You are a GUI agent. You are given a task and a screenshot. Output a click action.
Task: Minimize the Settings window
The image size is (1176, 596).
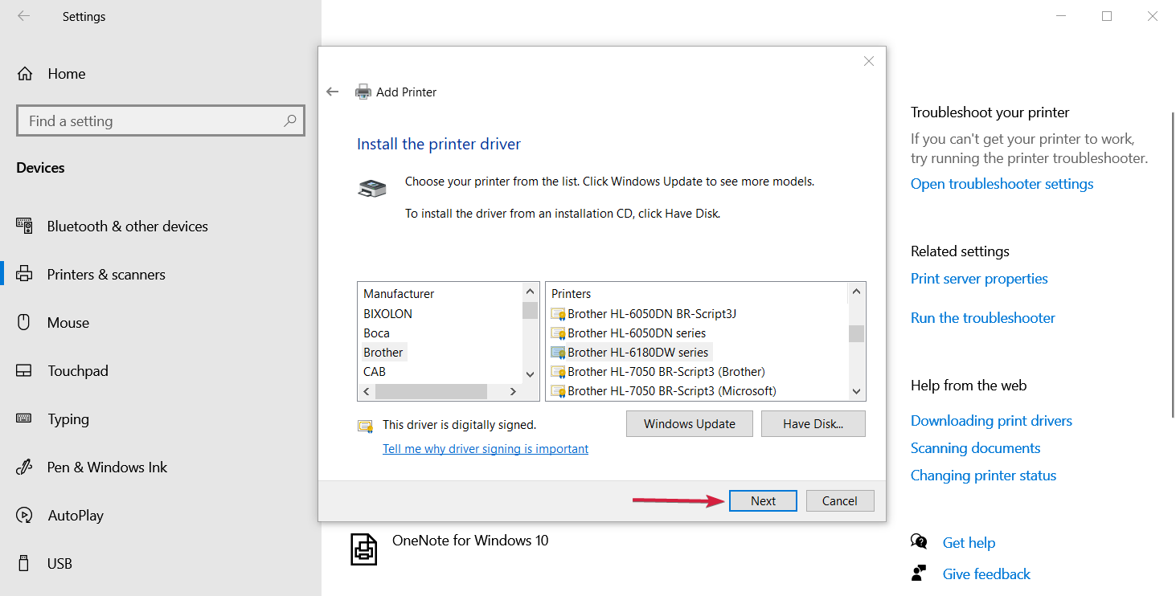(x=1060, y=16)
